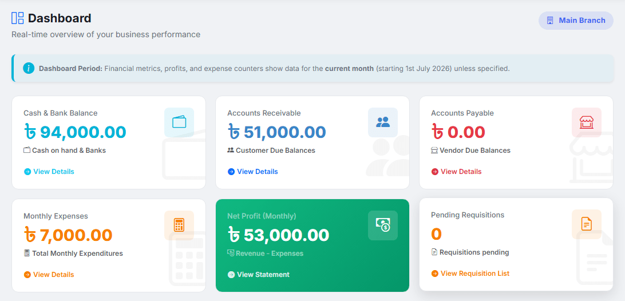Click the Monthly Expenses card title
The width and height of the screenshot is (625, 301).
[x=56, y=216]
